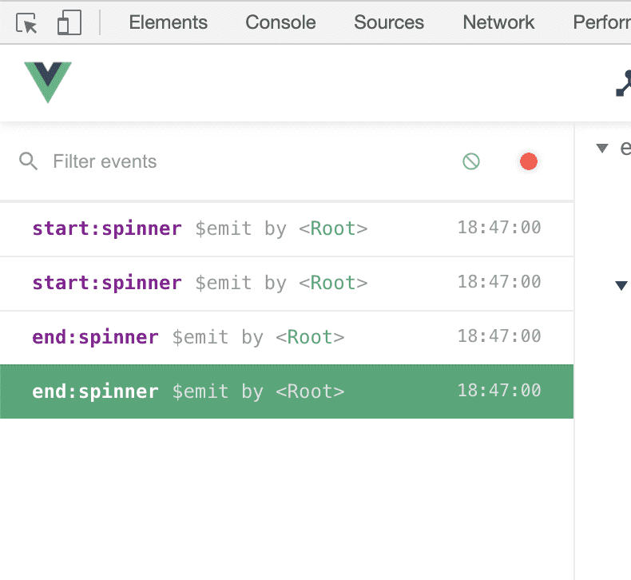631x580 pixels.
Task: Collapse the top disclosure triangle in details pane
Action: (602, 148)
